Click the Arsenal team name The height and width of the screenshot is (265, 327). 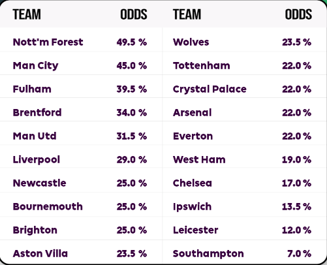[193, 112]
